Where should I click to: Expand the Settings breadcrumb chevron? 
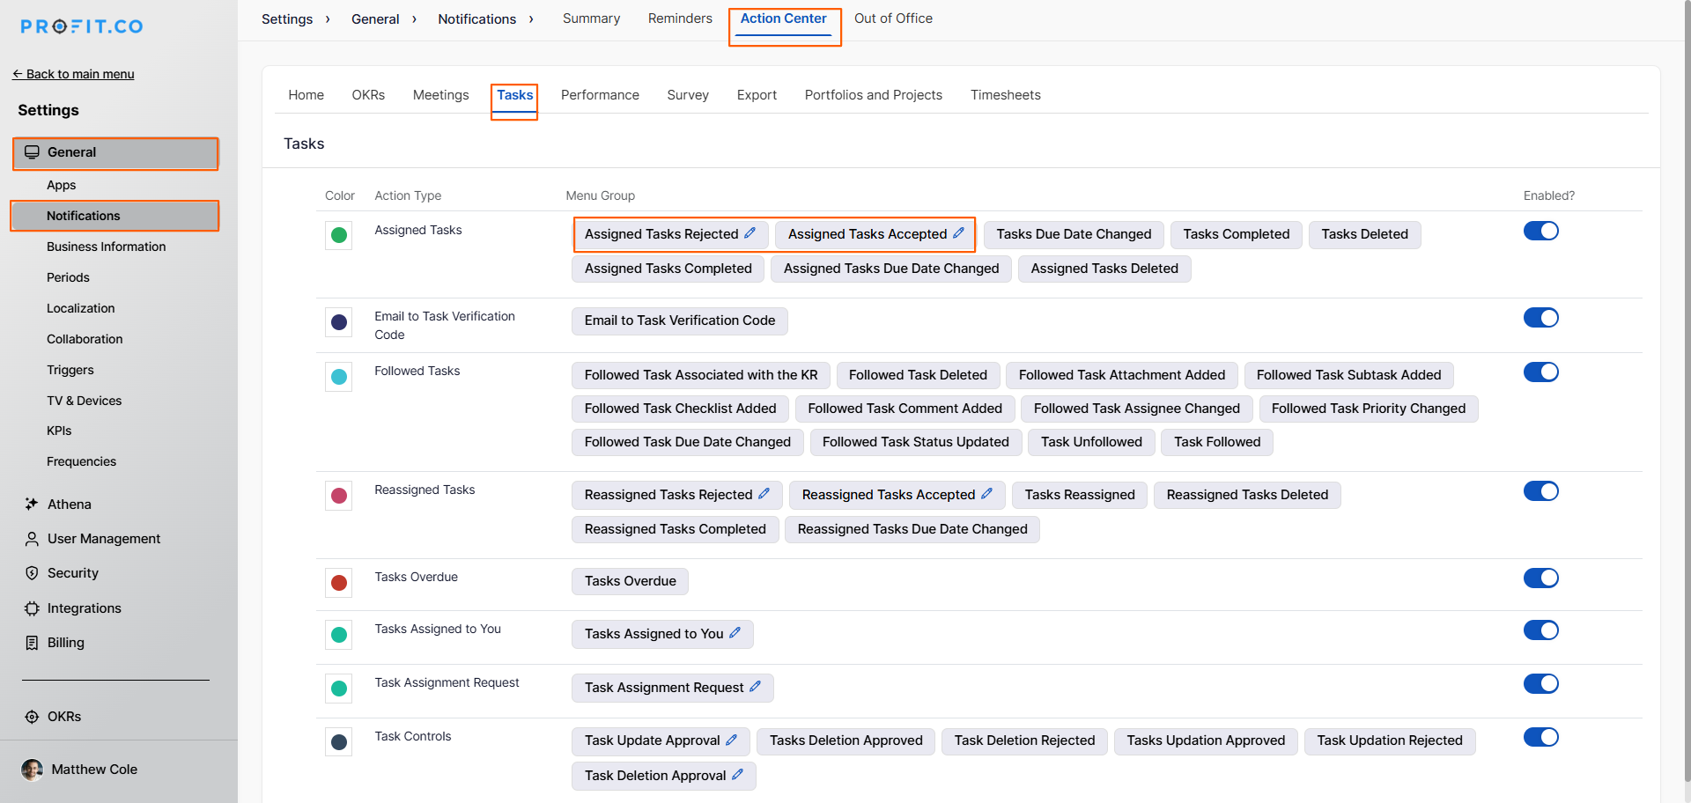(328, 19)
